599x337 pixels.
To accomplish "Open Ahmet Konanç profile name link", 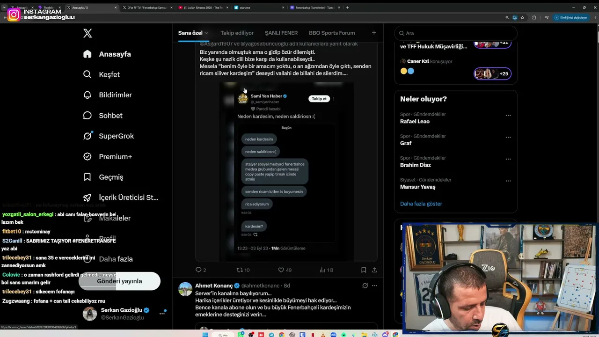I will (214, 286).
